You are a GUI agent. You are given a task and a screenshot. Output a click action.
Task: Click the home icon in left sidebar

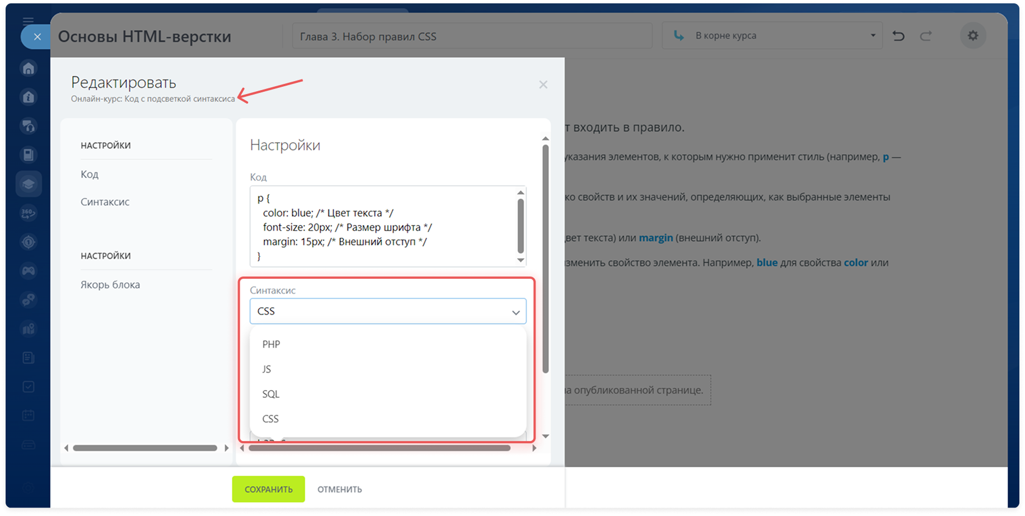pyautogui.click(x=29, y=68)
